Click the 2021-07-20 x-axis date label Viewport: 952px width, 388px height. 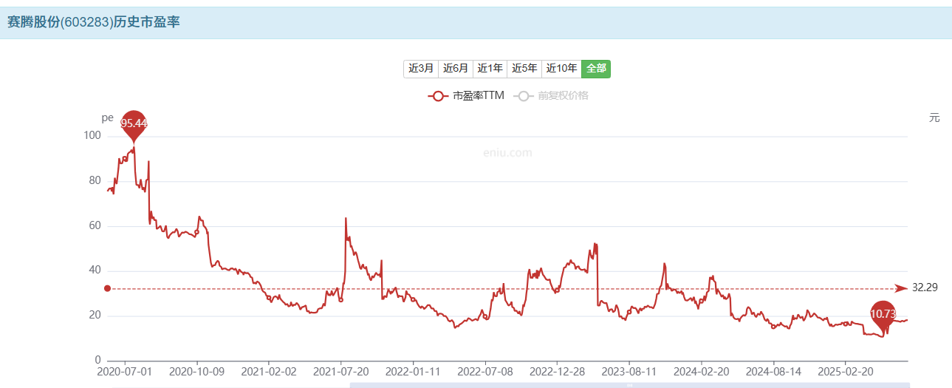point(340,371)
